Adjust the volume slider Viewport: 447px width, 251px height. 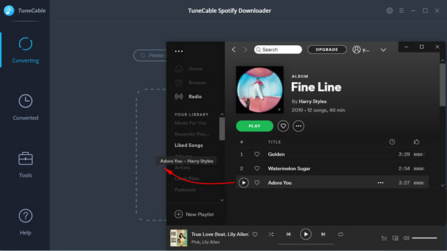[425, 238]
